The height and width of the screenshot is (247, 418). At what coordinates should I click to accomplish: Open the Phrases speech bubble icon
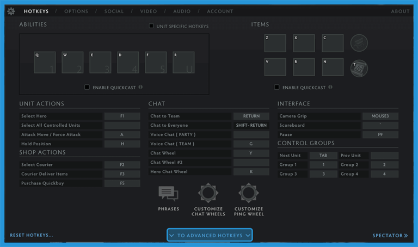[169, 194]
